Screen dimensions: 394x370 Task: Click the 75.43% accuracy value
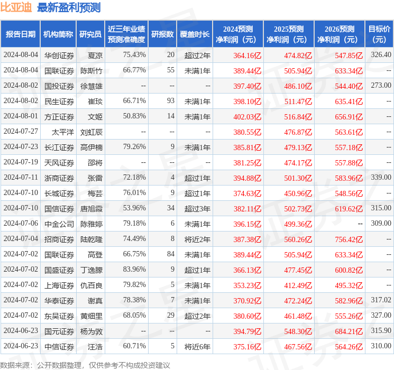pyautogui.click(x=134, y=54)
